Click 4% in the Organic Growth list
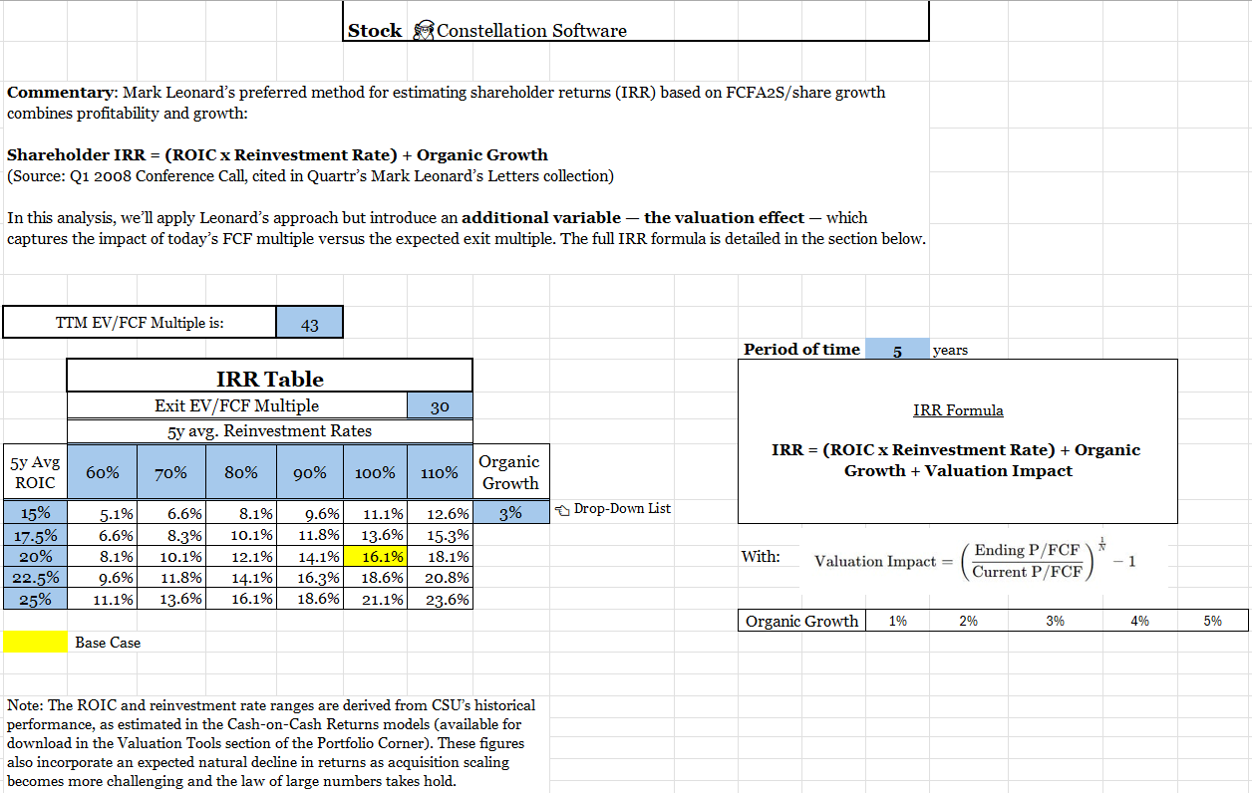 [x=1140, y=621]
